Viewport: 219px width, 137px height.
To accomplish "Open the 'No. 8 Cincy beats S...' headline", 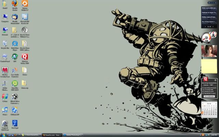I will (x=209, y=22).
